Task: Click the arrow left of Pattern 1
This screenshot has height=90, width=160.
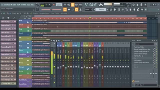Action: (94, 9)
